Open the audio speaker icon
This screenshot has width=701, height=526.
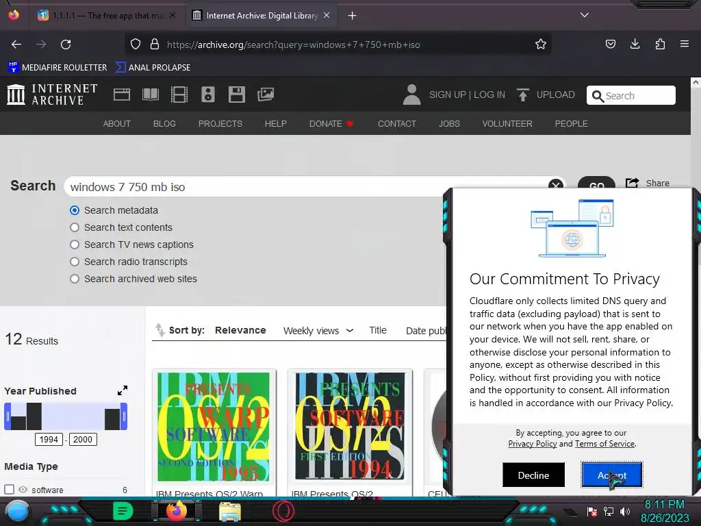208,95
